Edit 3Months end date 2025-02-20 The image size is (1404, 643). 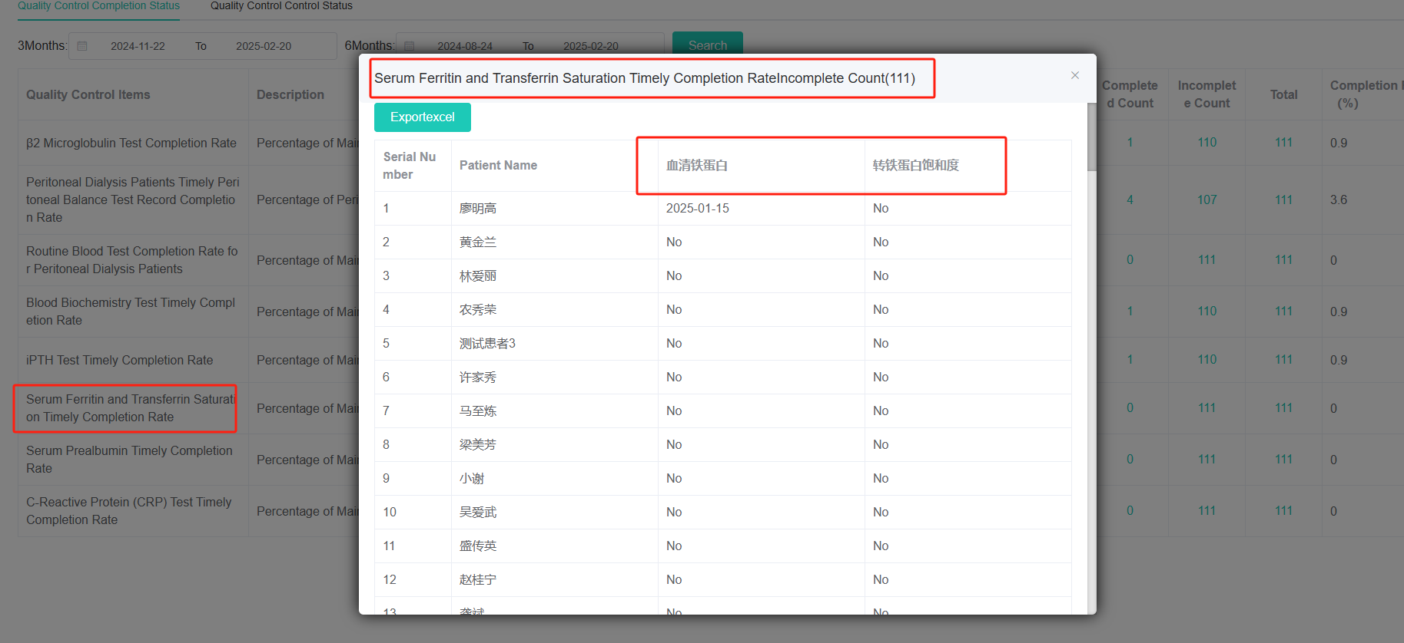point(264,46)
